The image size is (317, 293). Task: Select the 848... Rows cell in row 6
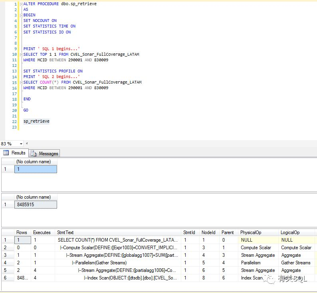pyautogui.click(x=23, y=278)
